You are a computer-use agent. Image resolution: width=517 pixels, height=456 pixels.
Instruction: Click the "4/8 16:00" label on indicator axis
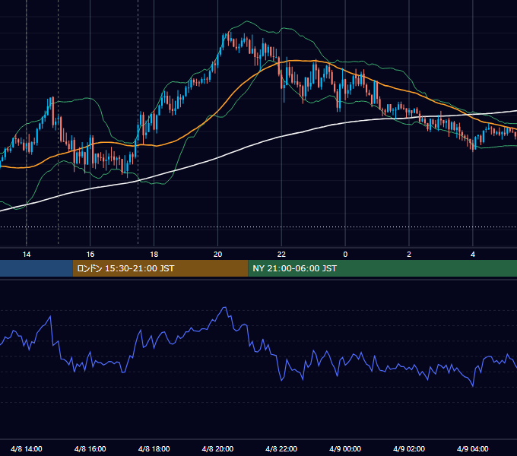pos(90,448)
